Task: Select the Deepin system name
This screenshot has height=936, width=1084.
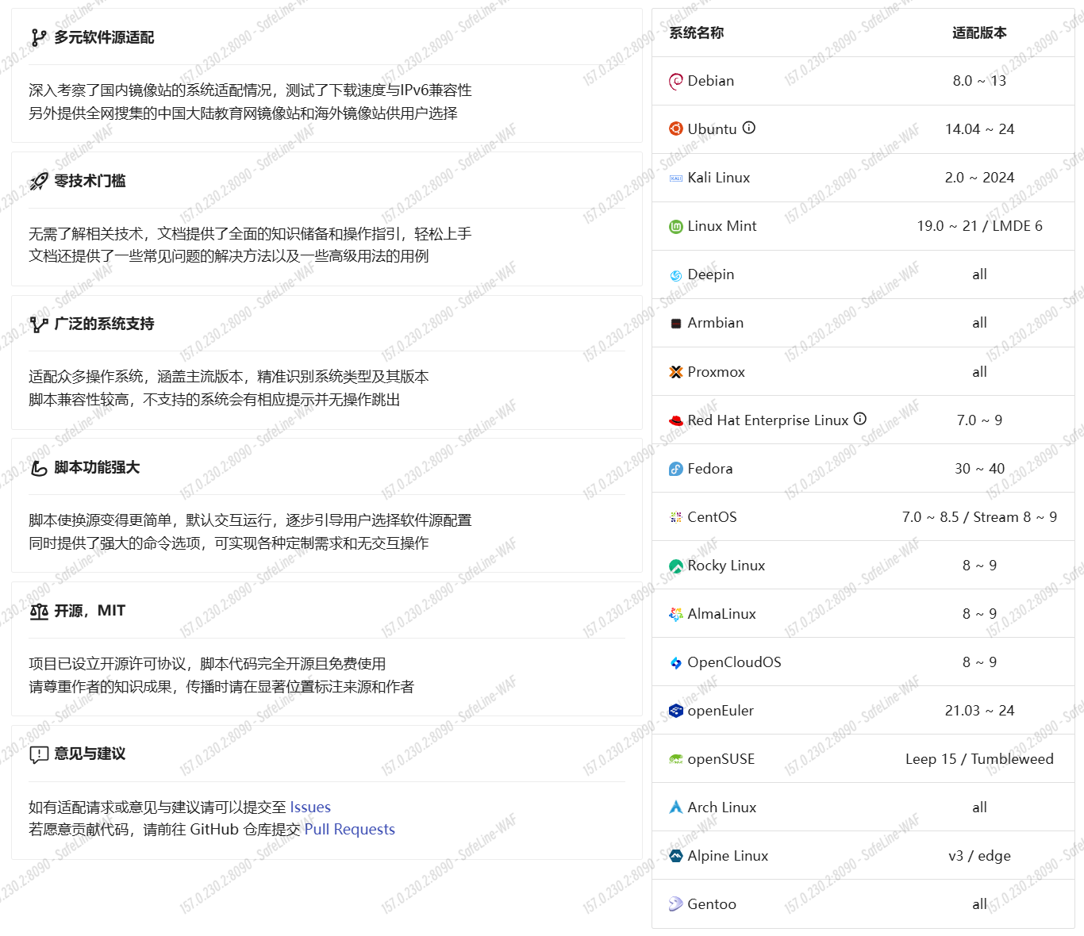Action: 711,274
